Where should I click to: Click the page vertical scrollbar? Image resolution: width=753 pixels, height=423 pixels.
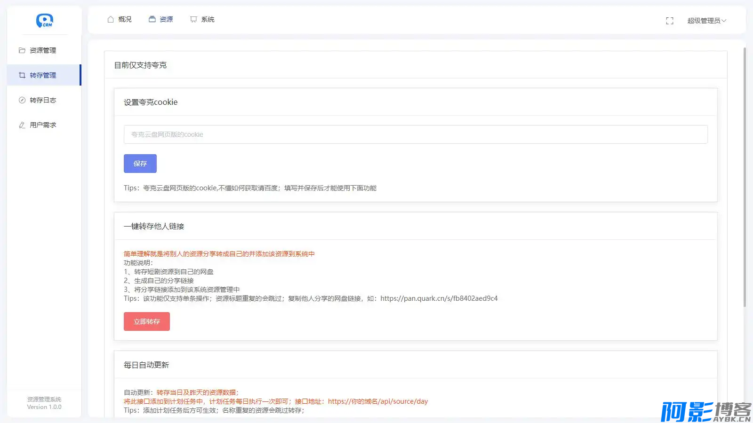tap(745, 177)
